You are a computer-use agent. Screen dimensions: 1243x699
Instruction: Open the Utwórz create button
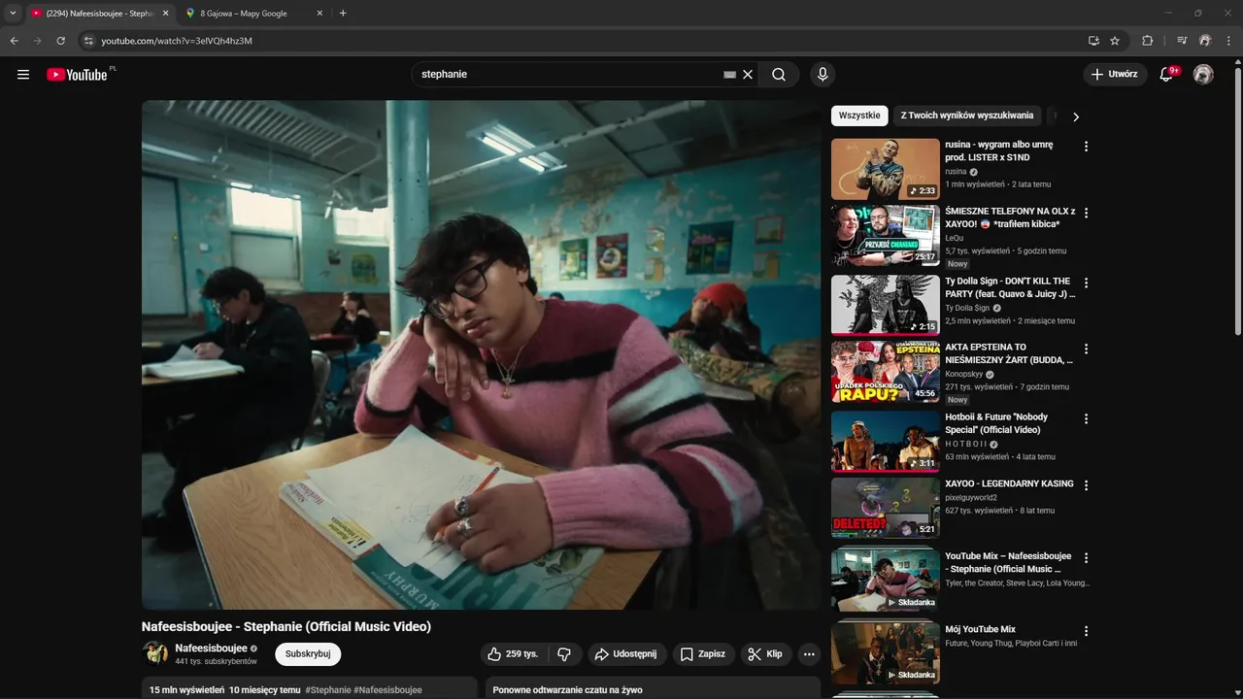click(x=1115, y=75)
